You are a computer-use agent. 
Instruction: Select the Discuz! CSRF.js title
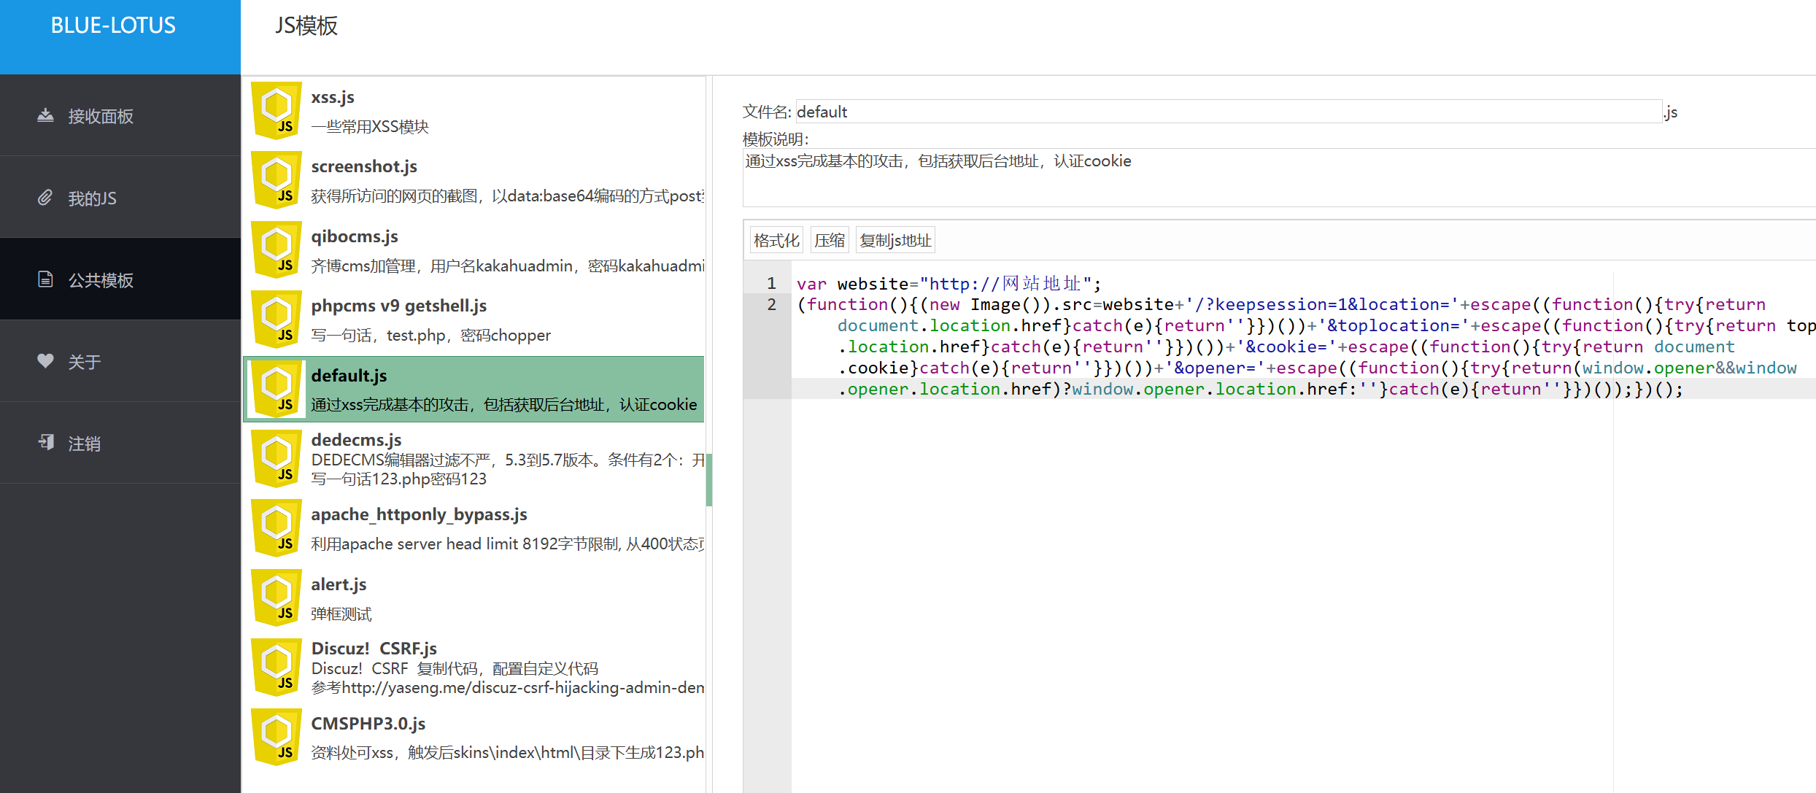(x=374, y=649)
